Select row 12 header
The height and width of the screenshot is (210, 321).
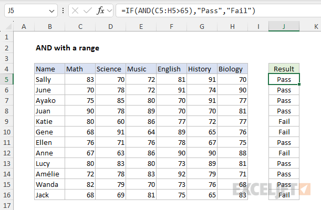[7, 153]
